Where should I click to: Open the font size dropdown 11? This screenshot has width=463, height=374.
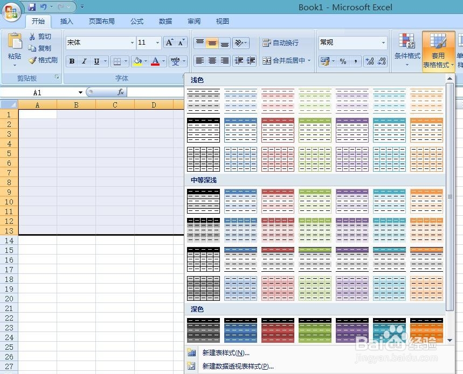coord(158,43)
